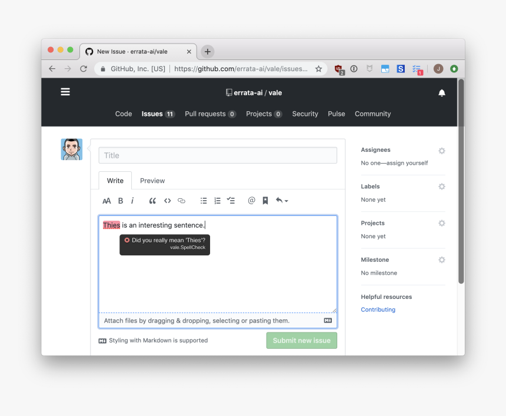Viewport: 506px width, 416px height.
Task: Reference an issue with the bookmark icon
Action: tap(265, 201)
